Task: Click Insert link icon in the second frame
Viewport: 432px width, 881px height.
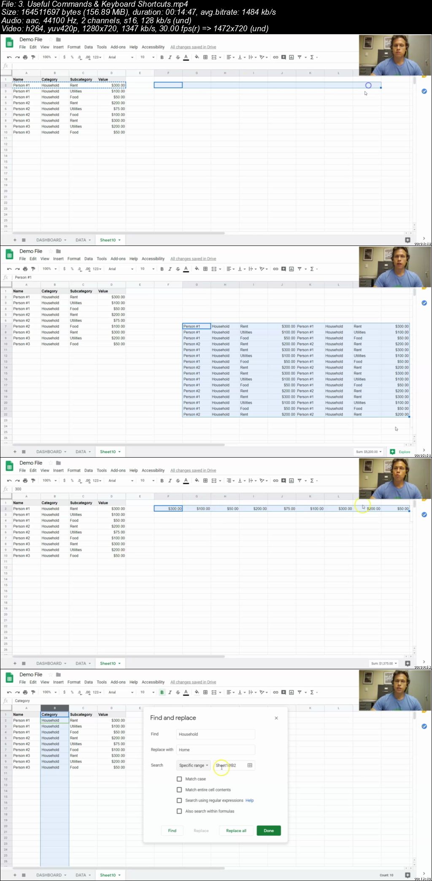Action: (275, 269)
